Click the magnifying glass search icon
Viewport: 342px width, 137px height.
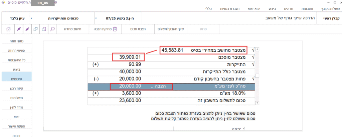coord(52,29)
